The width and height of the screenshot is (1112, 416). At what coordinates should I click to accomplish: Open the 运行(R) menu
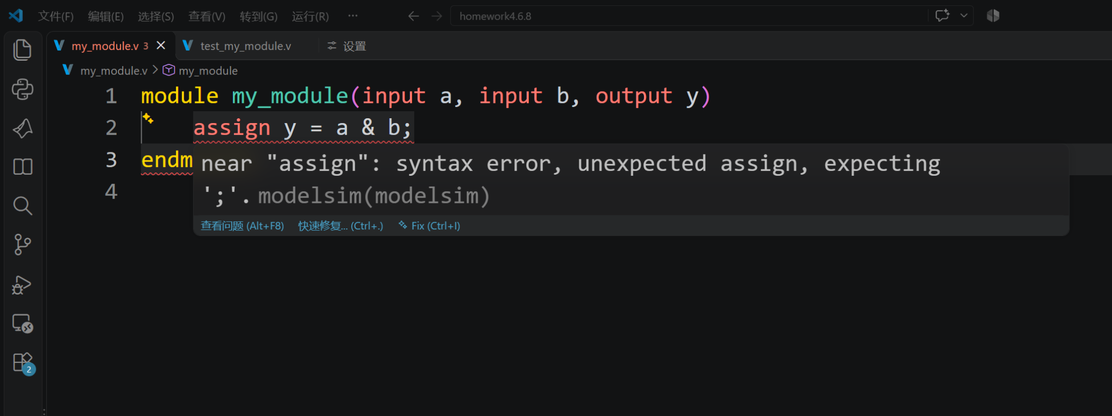(x=310, y=16)
